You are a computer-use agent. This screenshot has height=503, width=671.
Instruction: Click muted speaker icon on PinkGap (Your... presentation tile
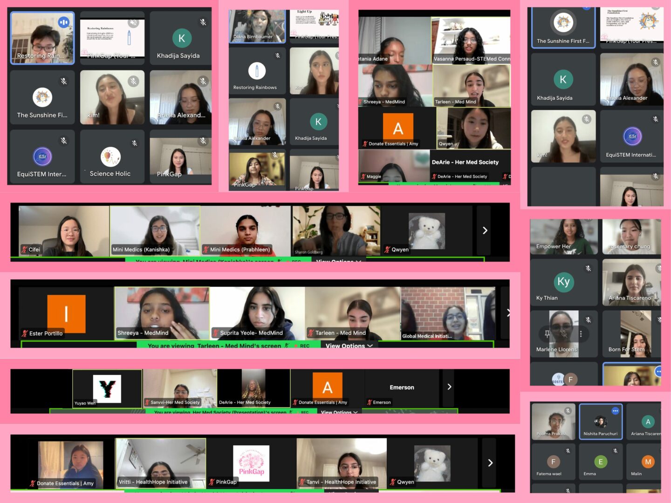tap(134, 22)
